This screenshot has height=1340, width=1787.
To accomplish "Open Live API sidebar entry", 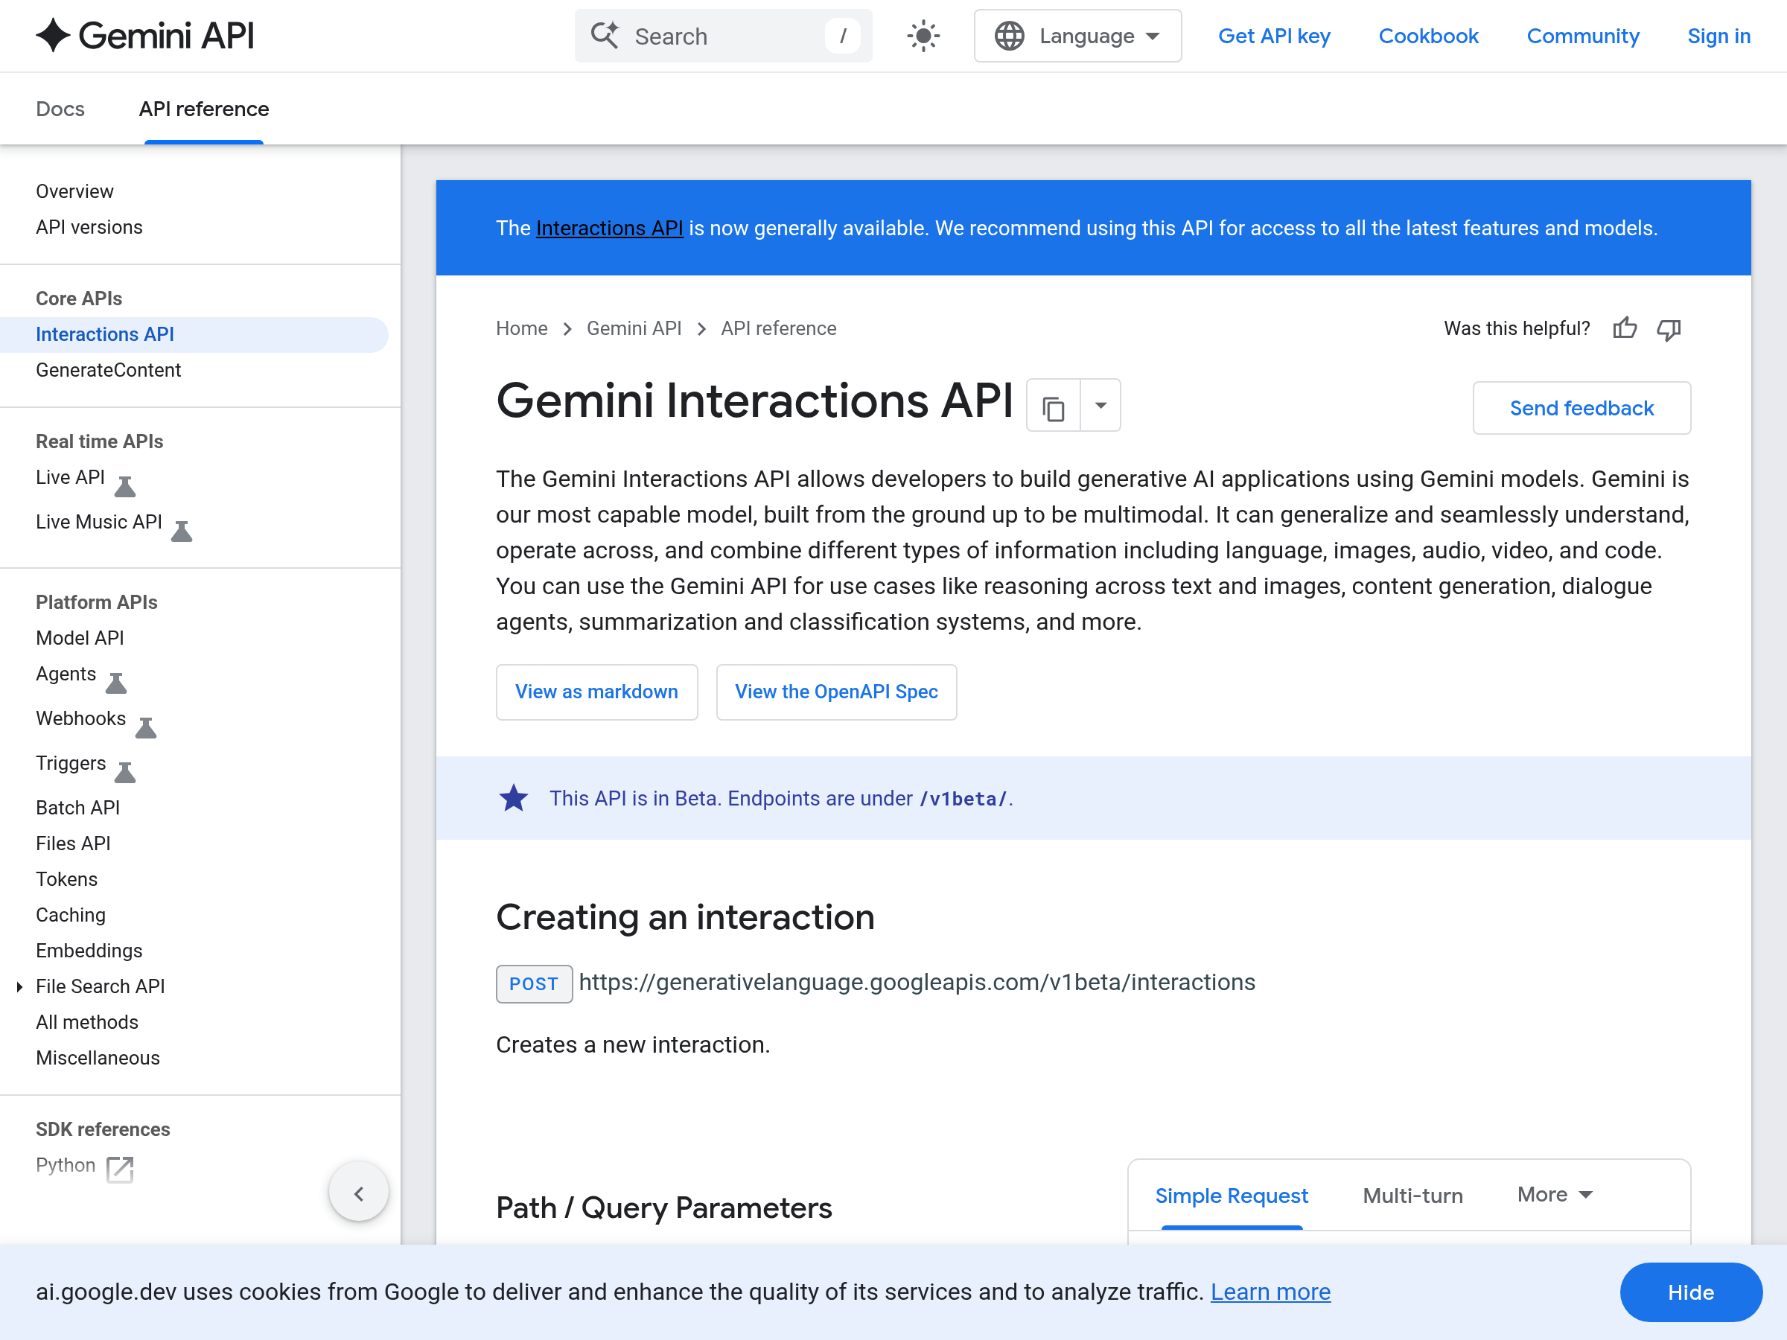I will 70,477.
